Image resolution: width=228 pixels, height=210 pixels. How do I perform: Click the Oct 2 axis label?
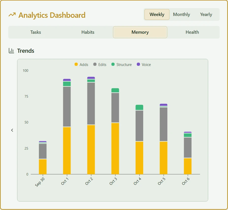point(89,181)
